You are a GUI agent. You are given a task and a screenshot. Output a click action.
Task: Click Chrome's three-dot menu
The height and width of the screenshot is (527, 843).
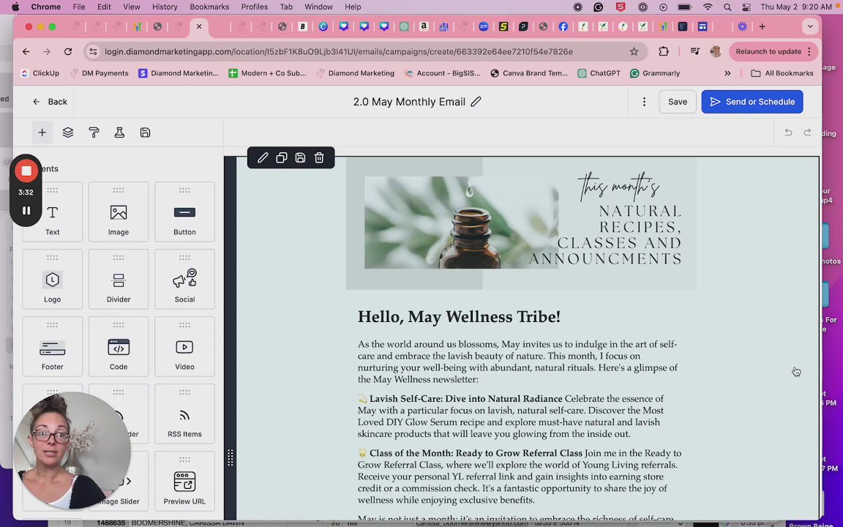809,52
